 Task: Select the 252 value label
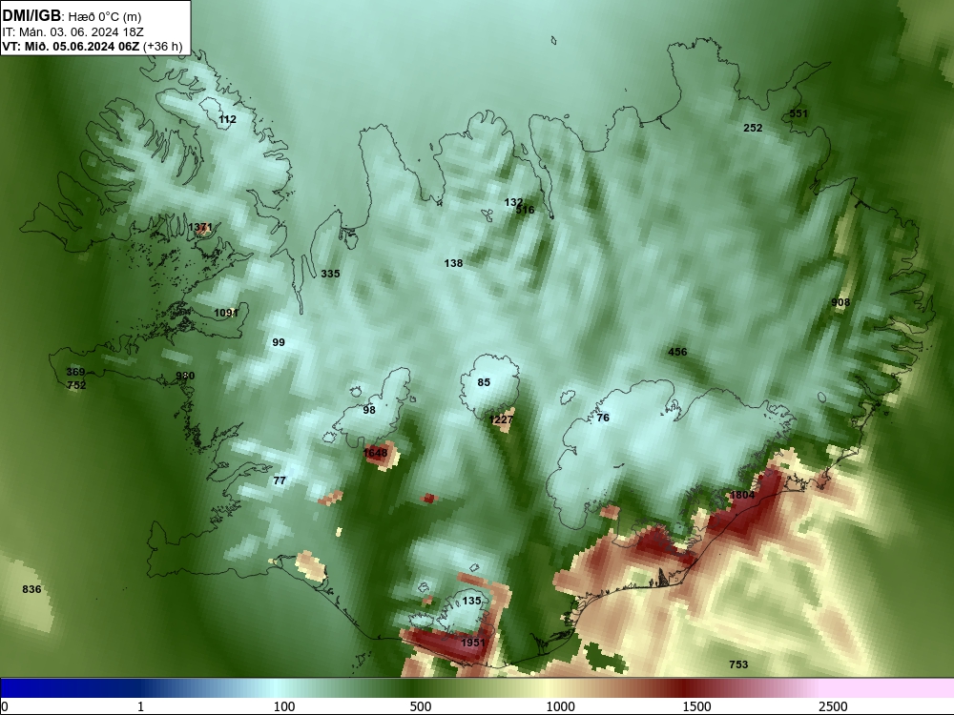[x=753, y=128]
